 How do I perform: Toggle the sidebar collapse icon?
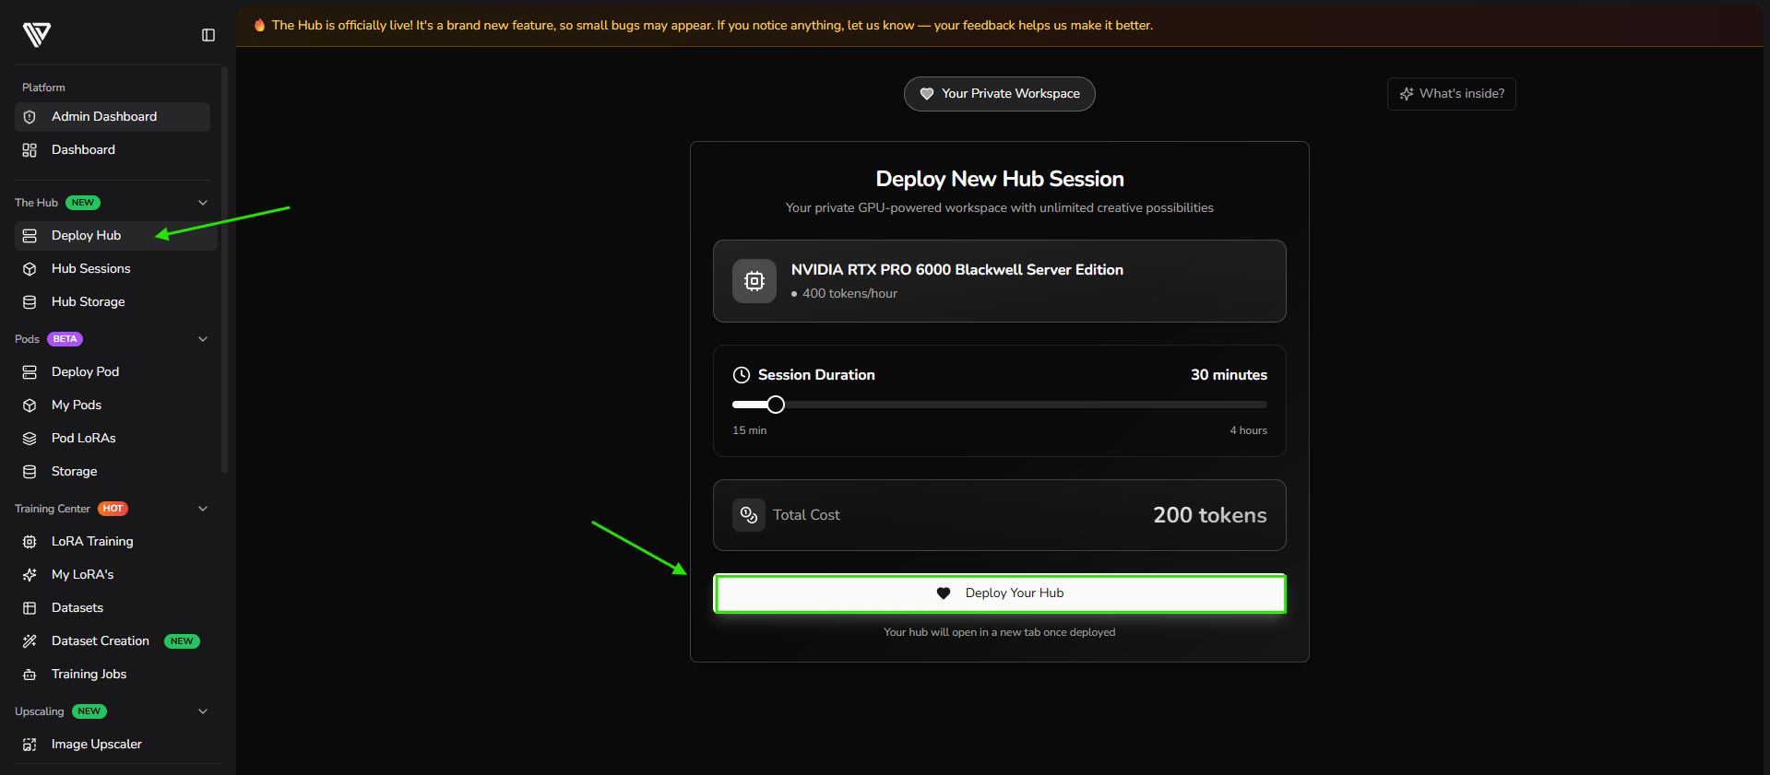tap(208, 35)
